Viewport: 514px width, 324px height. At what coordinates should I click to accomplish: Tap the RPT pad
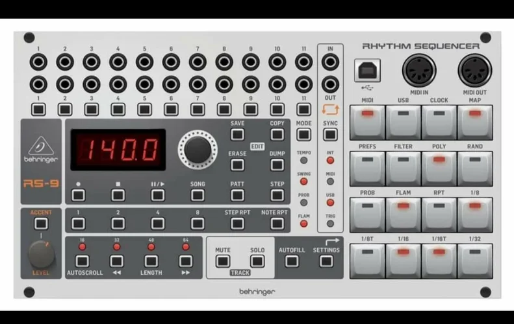439,214
